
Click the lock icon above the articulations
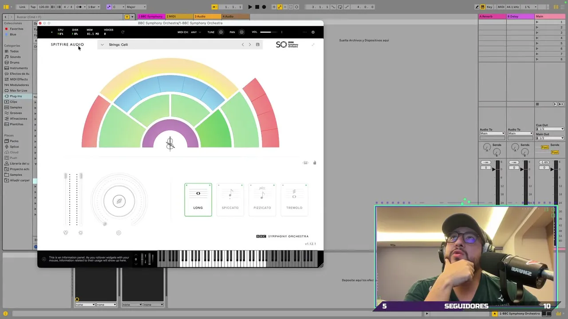(x=315, y=163)
